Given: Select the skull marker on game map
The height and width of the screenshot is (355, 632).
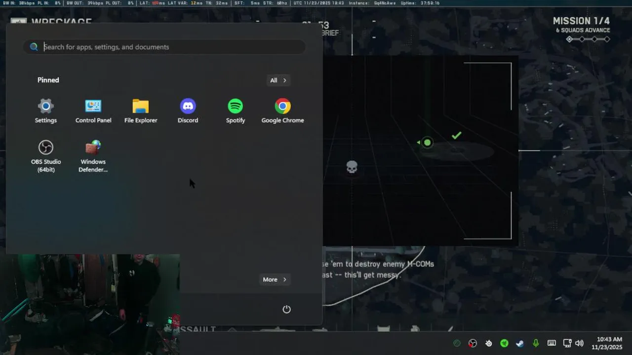Looking at the screenshot, I should [x=352, y=167].
